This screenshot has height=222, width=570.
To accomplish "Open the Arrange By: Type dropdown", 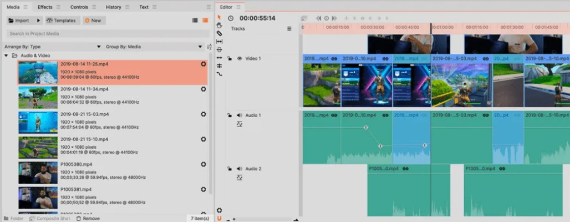I will point(53,47).
